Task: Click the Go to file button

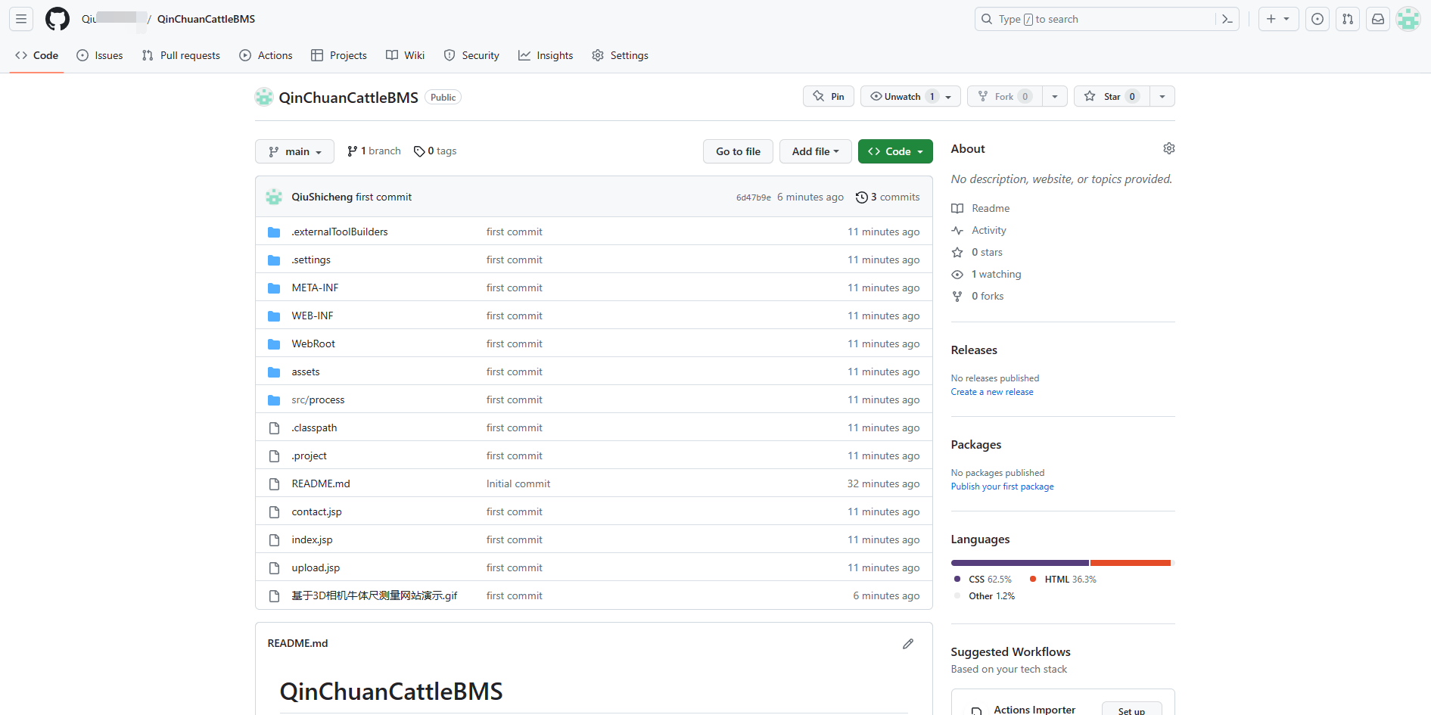Action: (738, 151)
